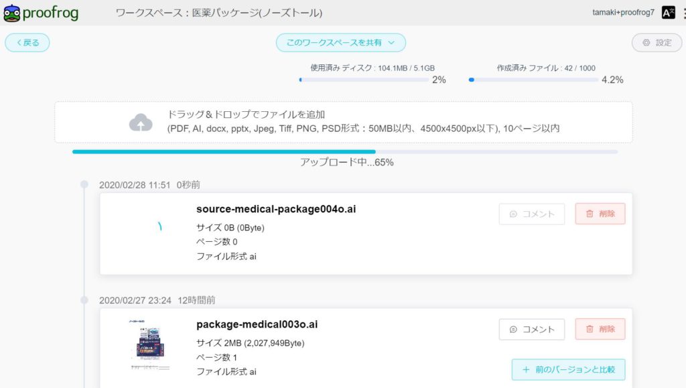Click the コメント button for source-medical-package004o.ai
The image size is (686, 388).
tap(531, 214)
